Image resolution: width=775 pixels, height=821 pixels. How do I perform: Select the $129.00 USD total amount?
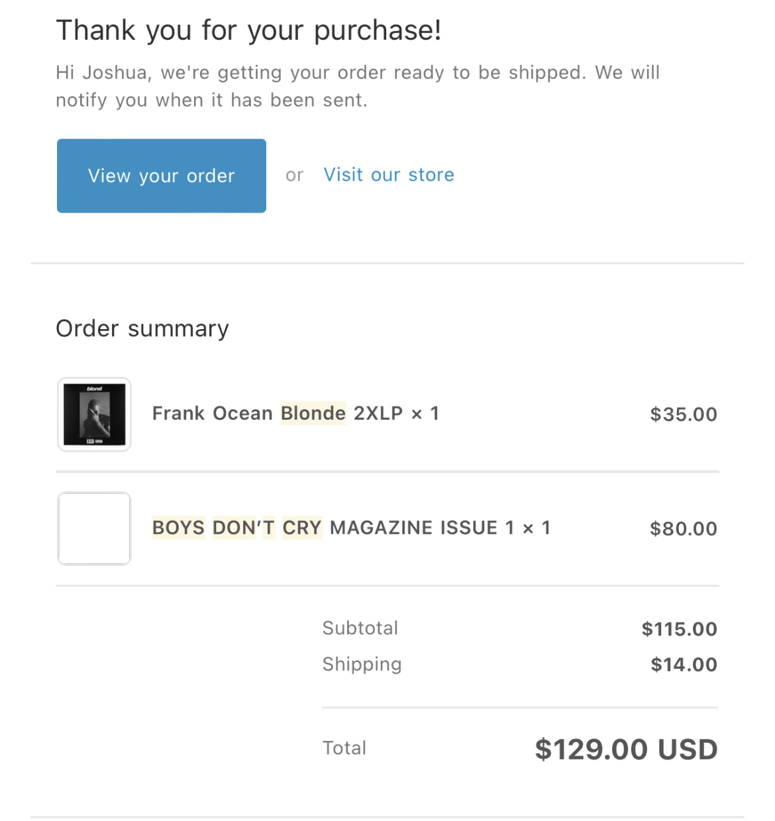click(x=626, y=749)
